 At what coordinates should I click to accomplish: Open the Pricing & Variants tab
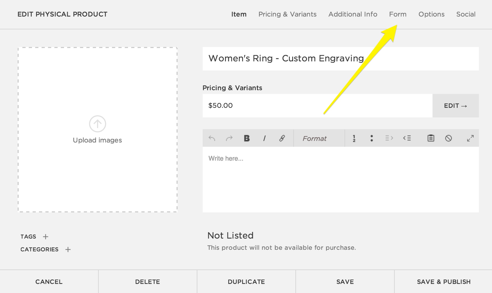click(287, 14)
